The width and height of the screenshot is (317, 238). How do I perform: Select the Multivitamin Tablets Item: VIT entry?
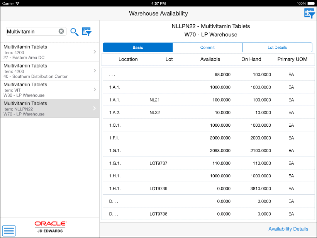pos(50,90)
